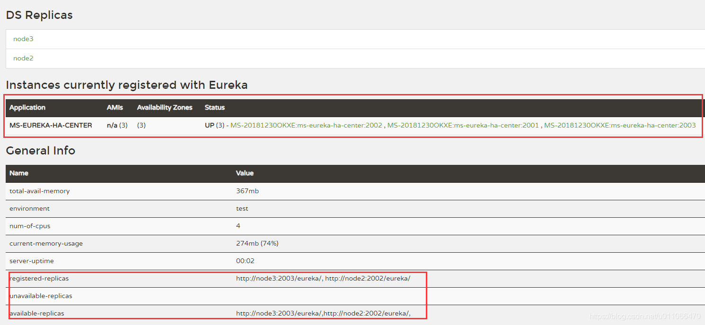Click the Name column header
Viewport: 705px width, 325px height.
click(x=19, y=173)
